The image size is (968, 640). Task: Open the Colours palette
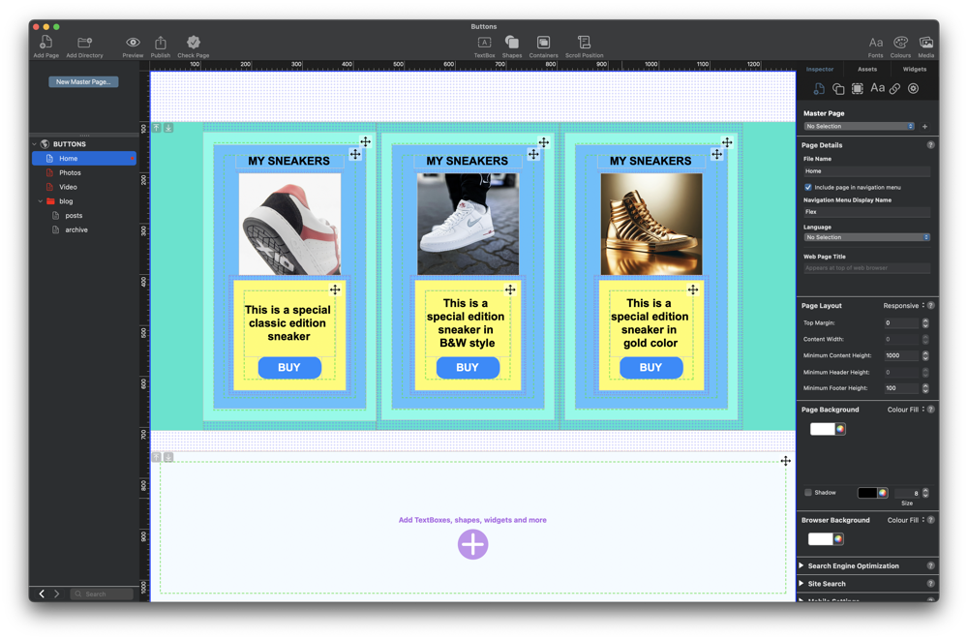(x=900, y=42)
